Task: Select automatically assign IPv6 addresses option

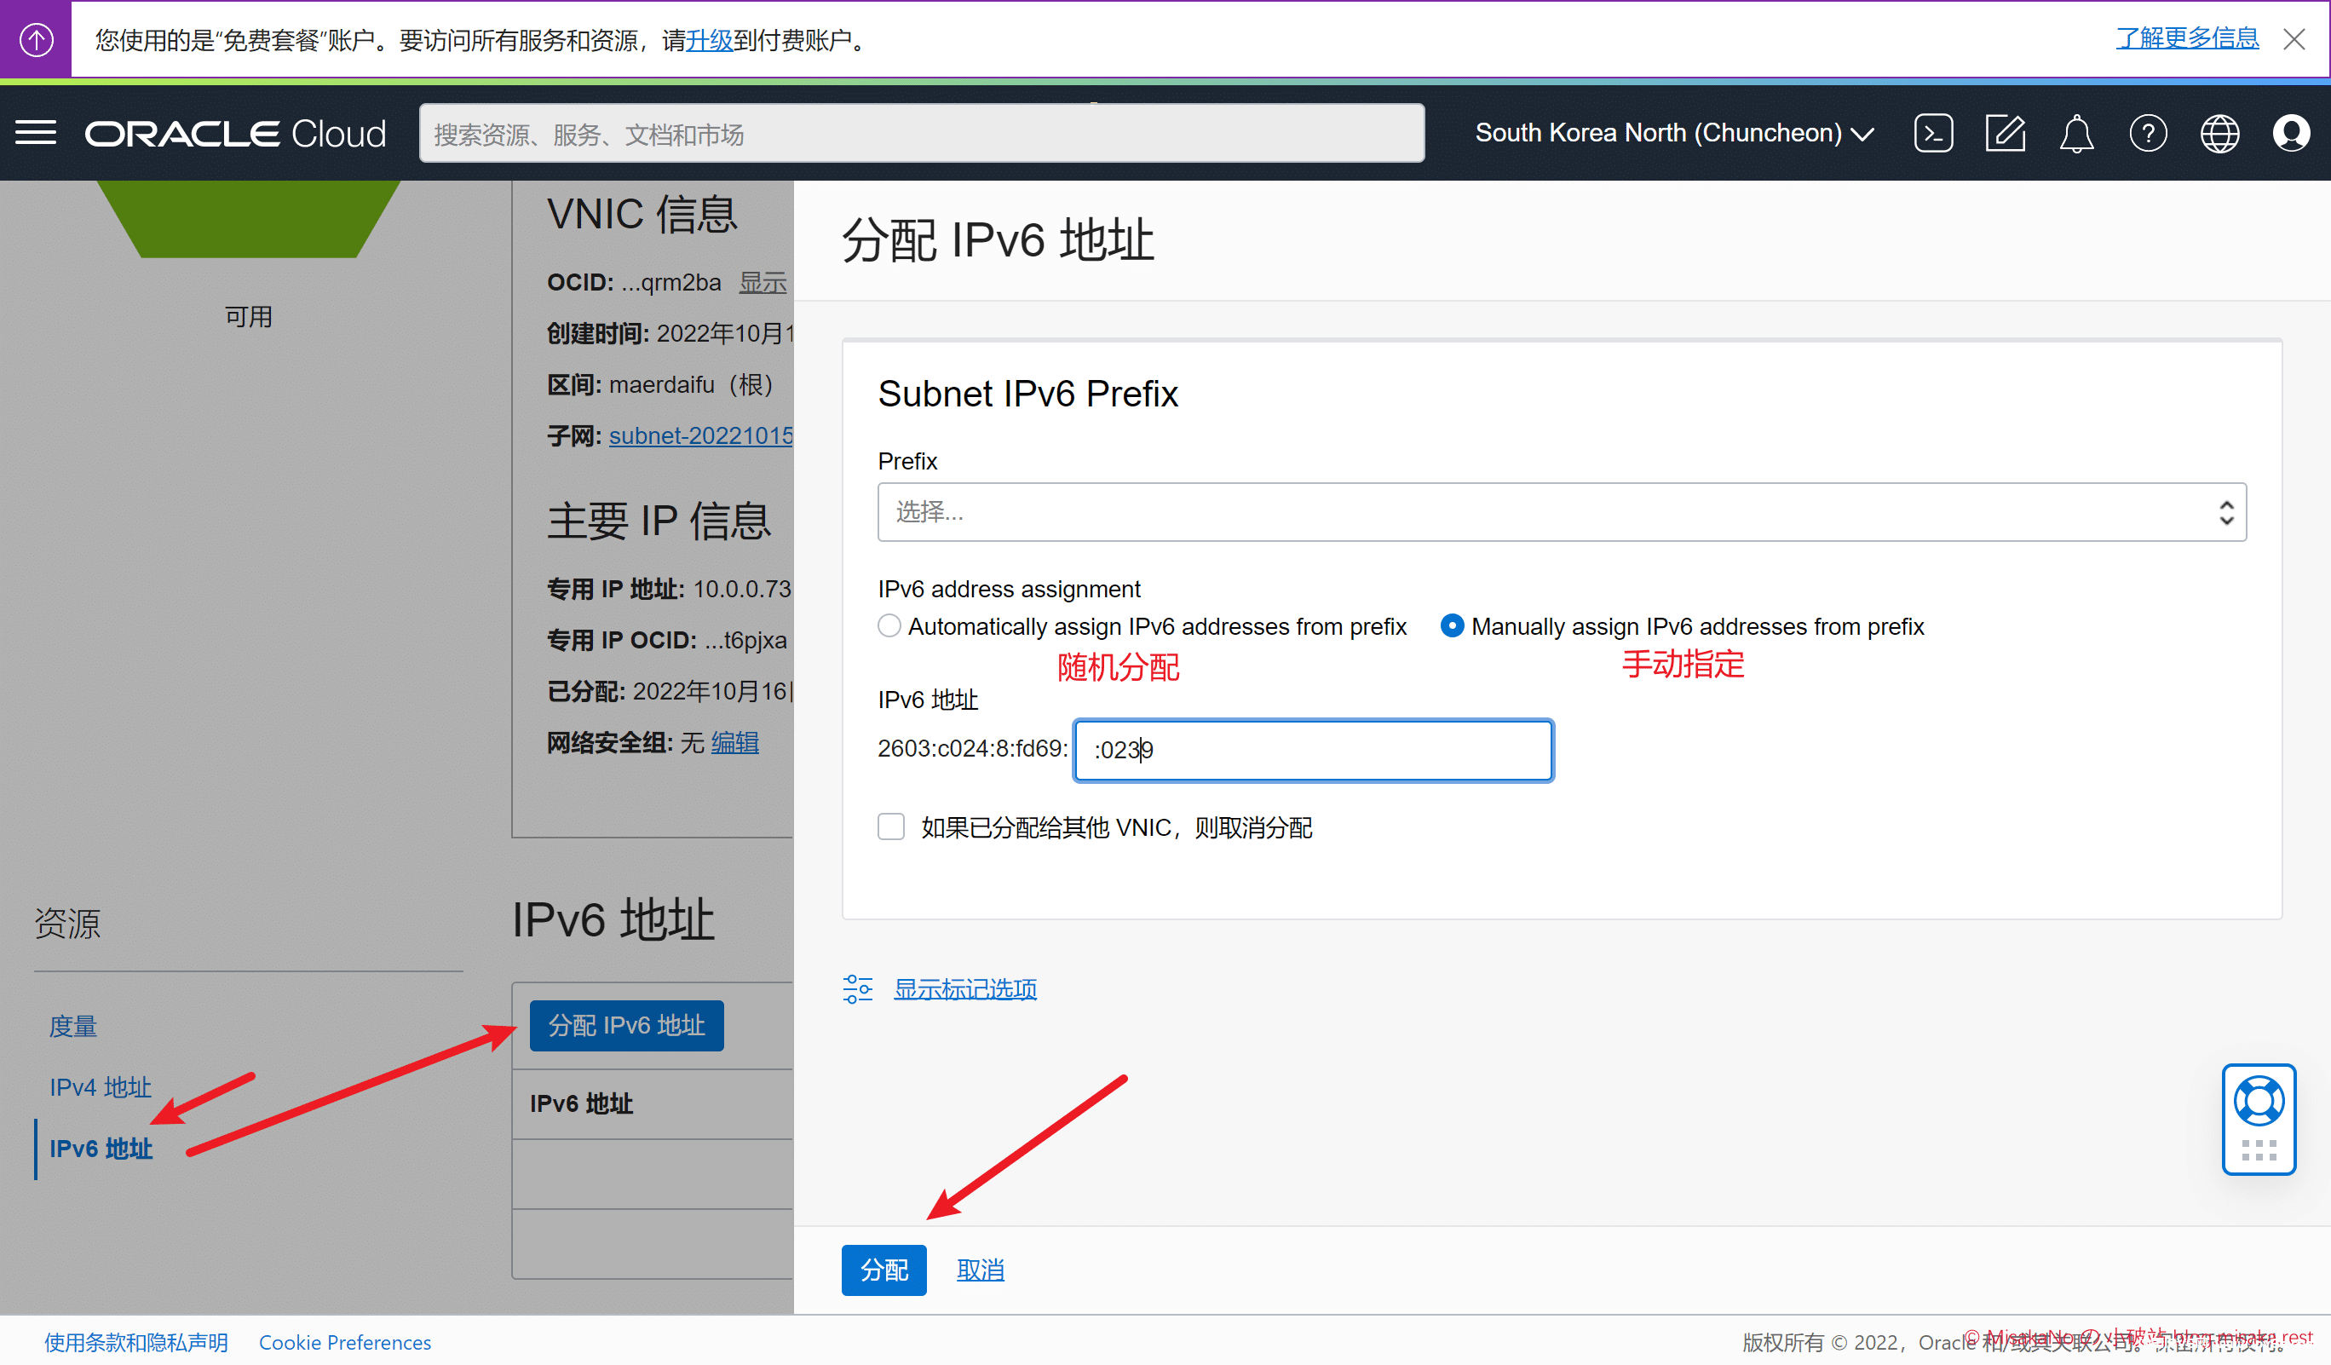Action: click(x=889, y=626)
